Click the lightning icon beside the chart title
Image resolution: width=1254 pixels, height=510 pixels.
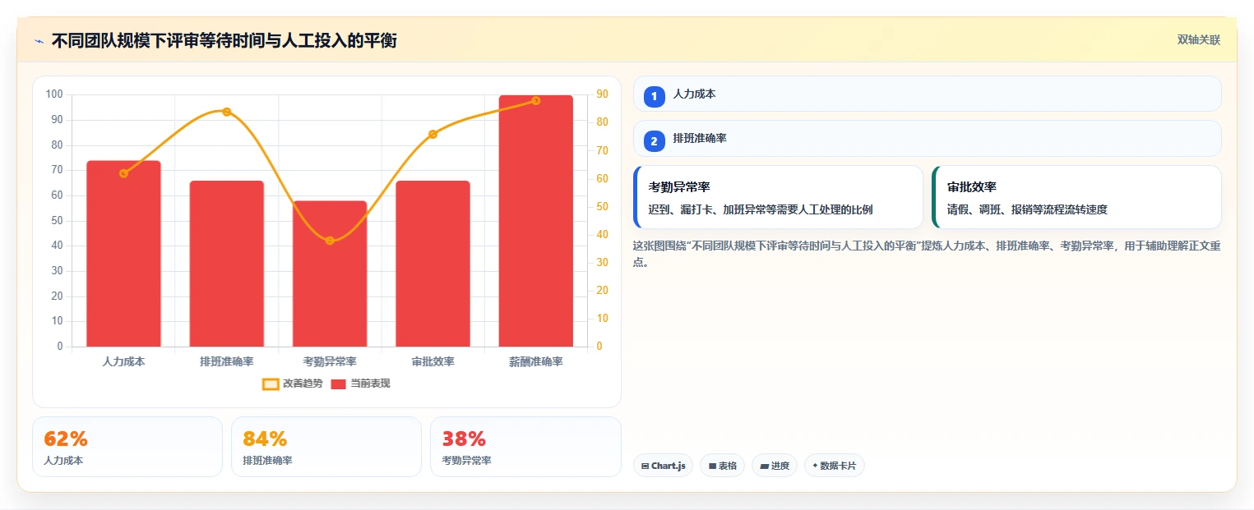(39, 41)
